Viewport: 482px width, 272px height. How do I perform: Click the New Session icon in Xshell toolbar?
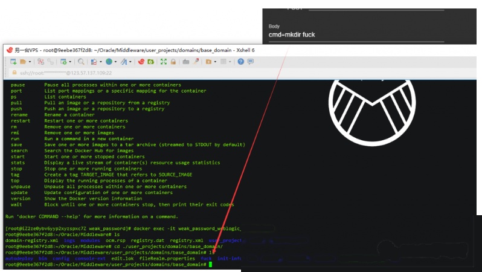(13, 62)
